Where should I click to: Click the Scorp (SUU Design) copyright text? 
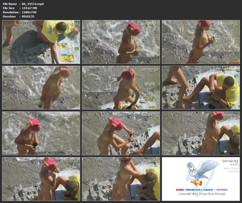201,194
